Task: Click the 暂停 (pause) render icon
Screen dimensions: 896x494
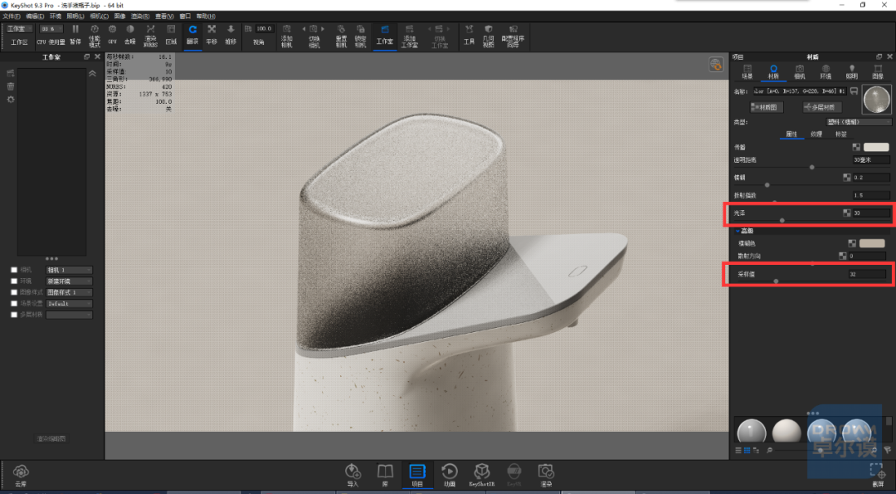Action: 75,34
